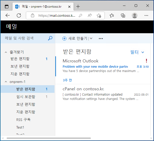Expand the 새로 만들기 dropdown arrow
154x141 pixels.
click(91, 38)
